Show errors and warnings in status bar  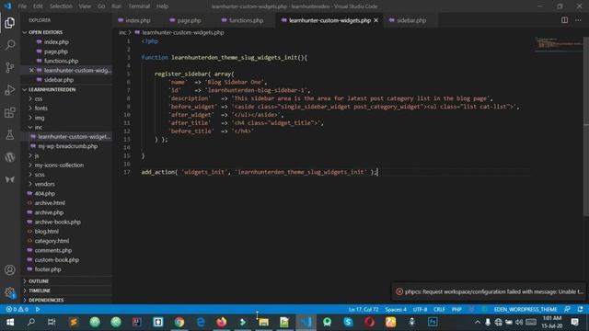click(17, 309)
